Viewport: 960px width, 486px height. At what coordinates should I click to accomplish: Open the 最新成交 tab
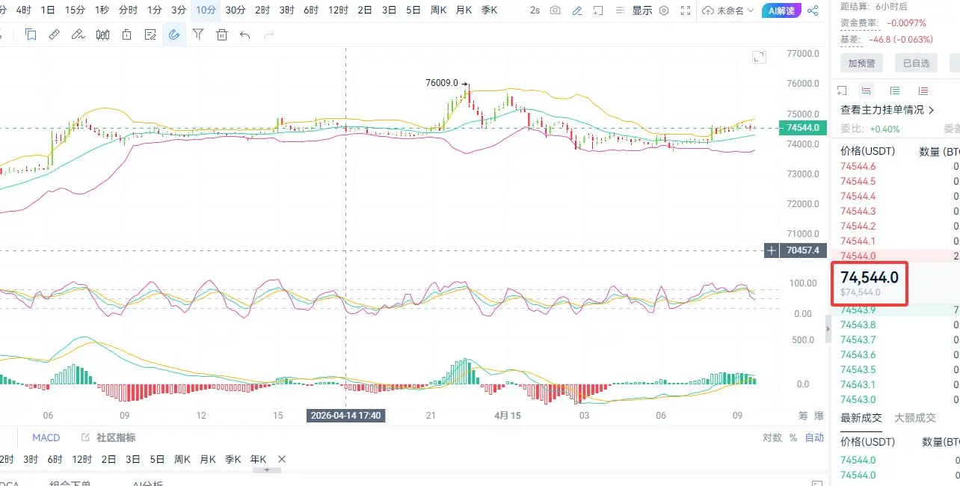[x=861, y=418]
